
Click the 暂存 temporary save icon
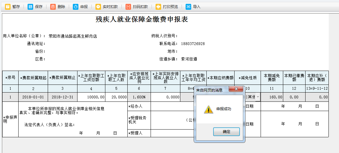click(x=8, y=7)
